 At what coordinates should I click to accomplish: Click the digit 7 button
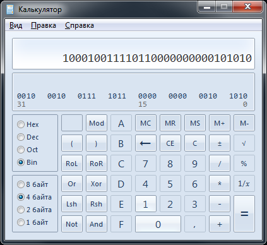click(x=146, y=164)
